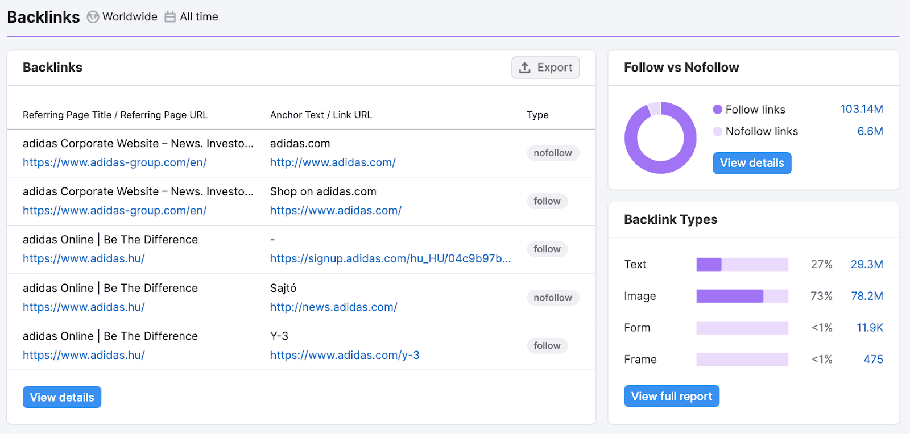Screen dimensions: 910x434
Task: Click the Follow links purple legend dot
Action: pos(718,110)
